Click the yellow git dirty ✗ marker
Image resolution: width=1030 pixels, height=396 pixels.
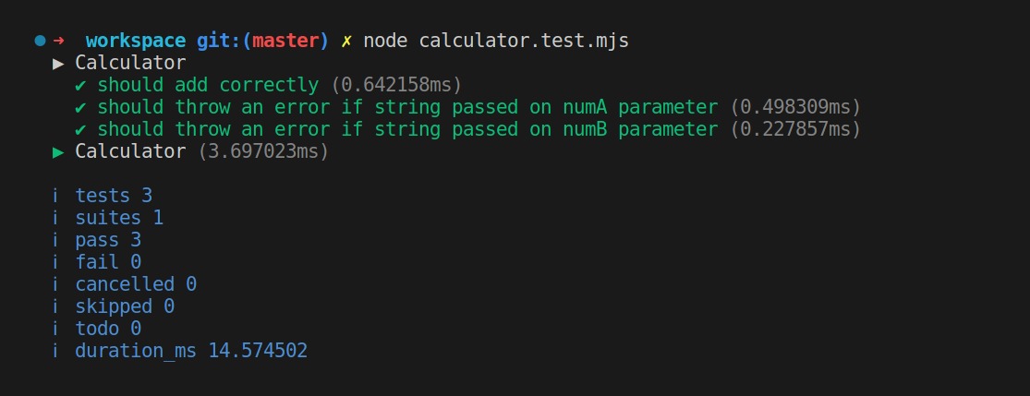346,41
